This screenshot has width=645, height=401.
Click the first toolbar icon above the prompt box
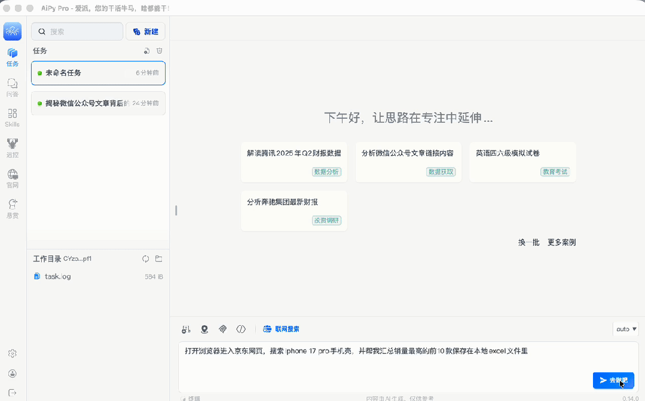pyautogui.click(x=186, y=329)
